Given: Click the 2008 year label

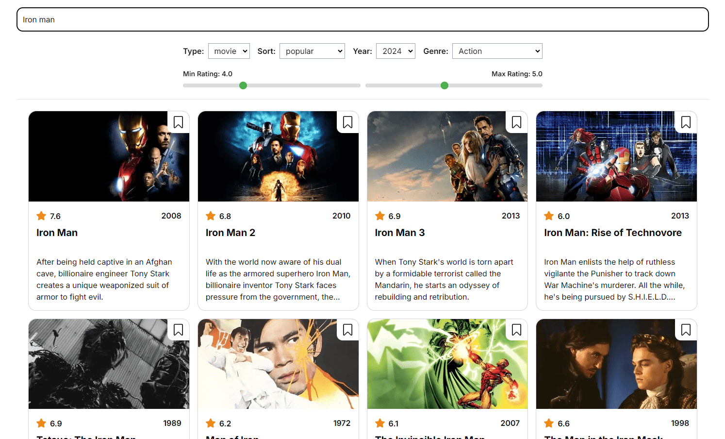Looking at the screenshot, I should [x=171, y=216].
